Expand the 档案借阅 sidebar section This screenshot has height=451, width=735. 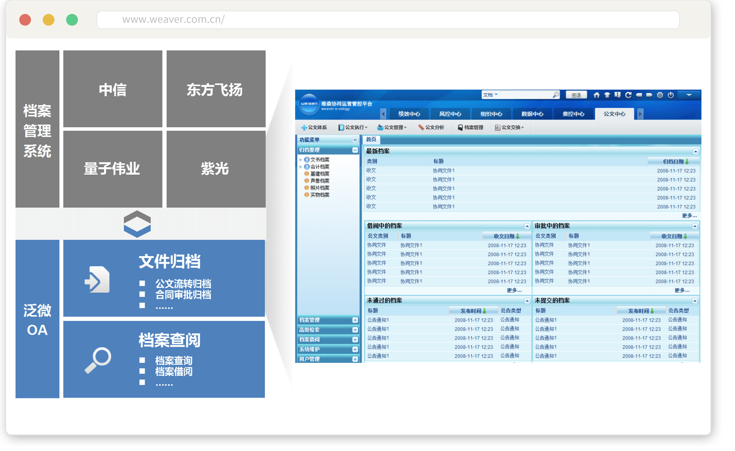355,340
